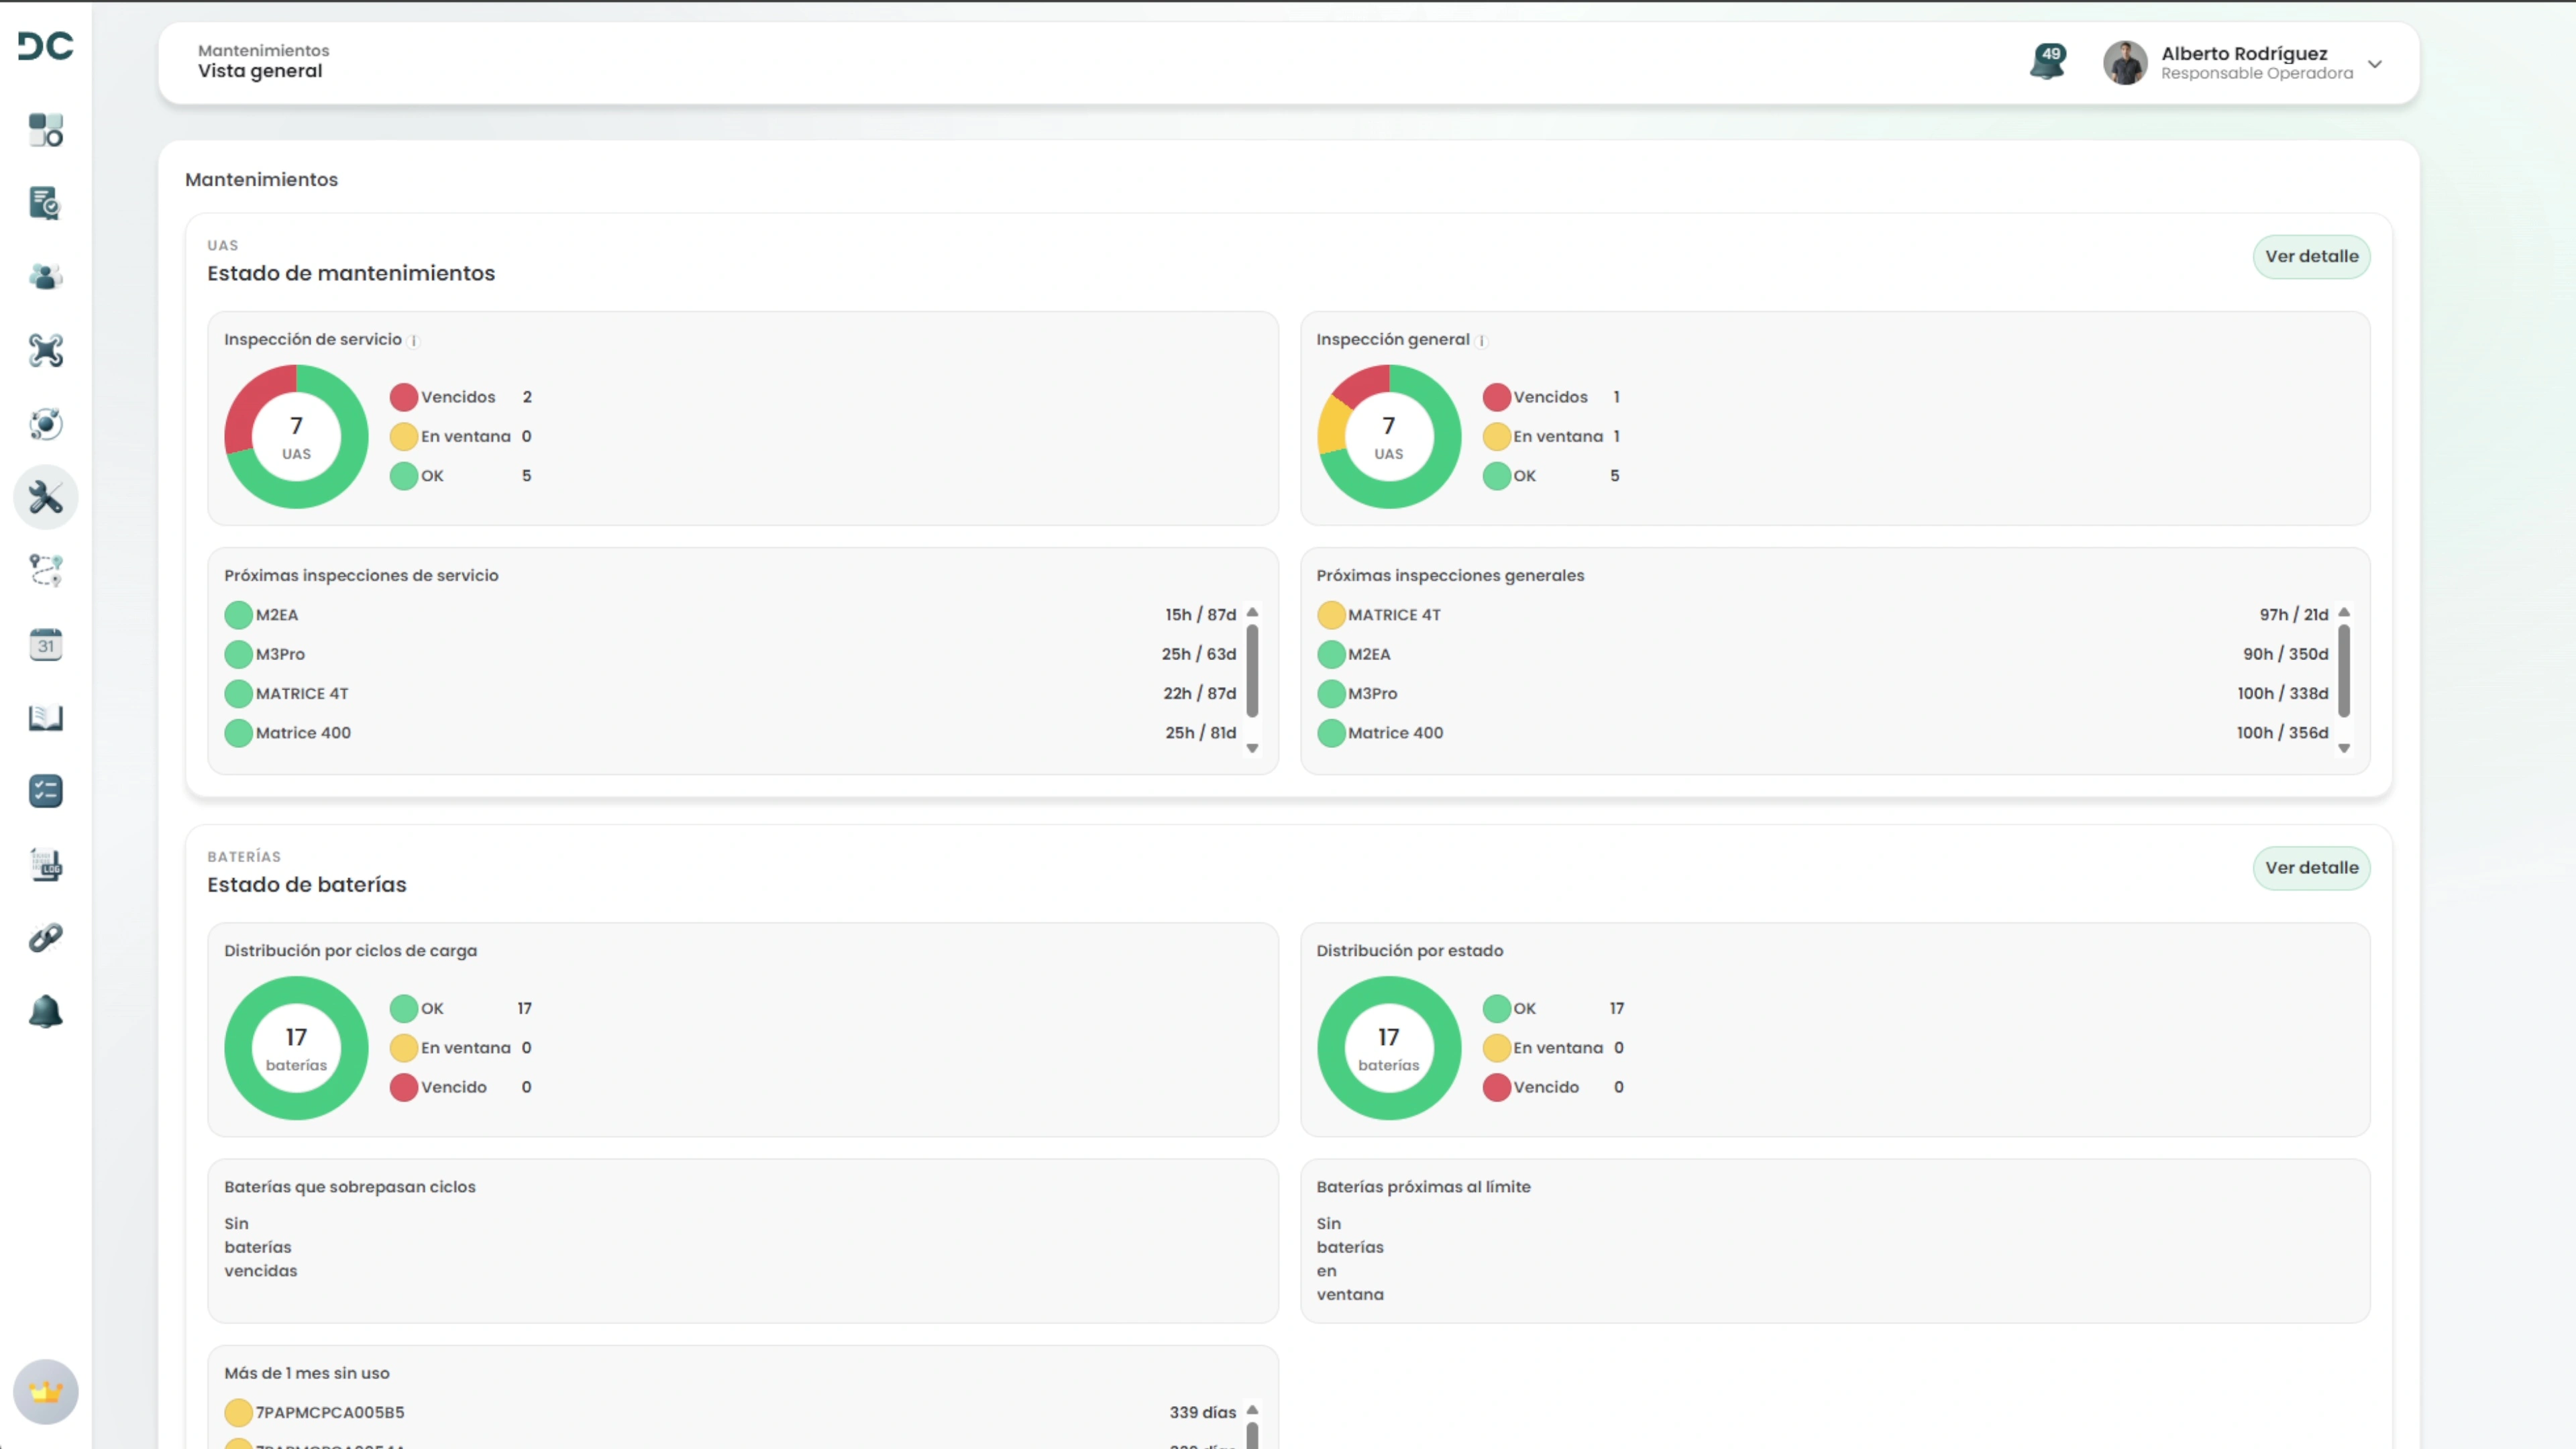Click red Vencido swatch in Distribución por ciclos de carga
This screenshot has height=1449, width=2576.
click(404, 1088)
